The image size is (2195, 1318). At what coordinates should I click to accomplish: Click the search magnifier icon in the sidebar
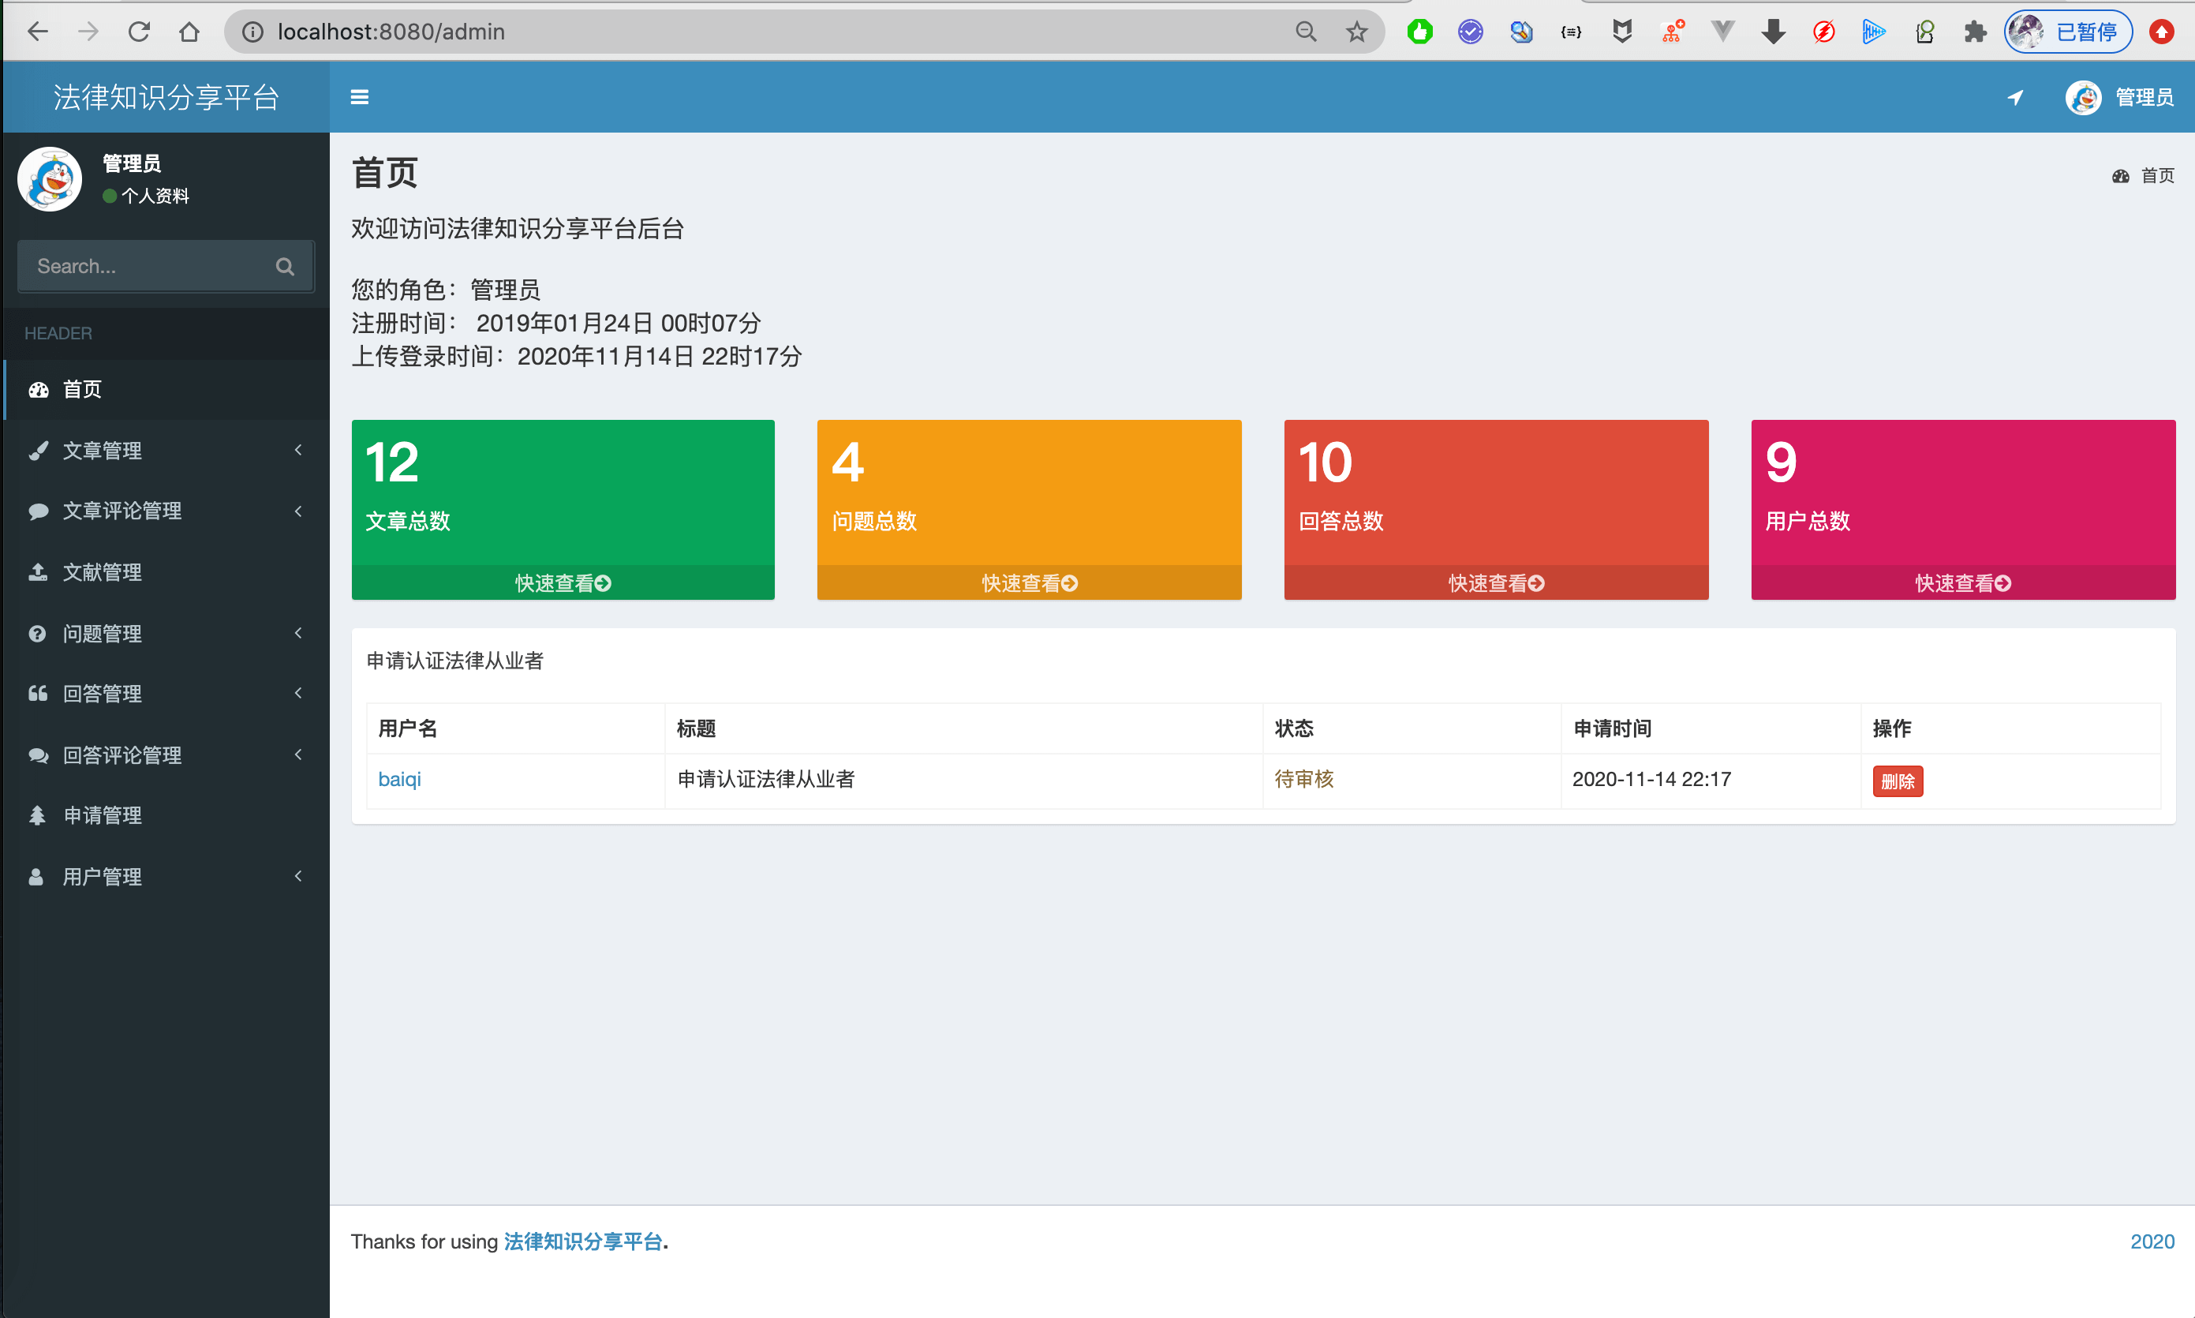284,267
